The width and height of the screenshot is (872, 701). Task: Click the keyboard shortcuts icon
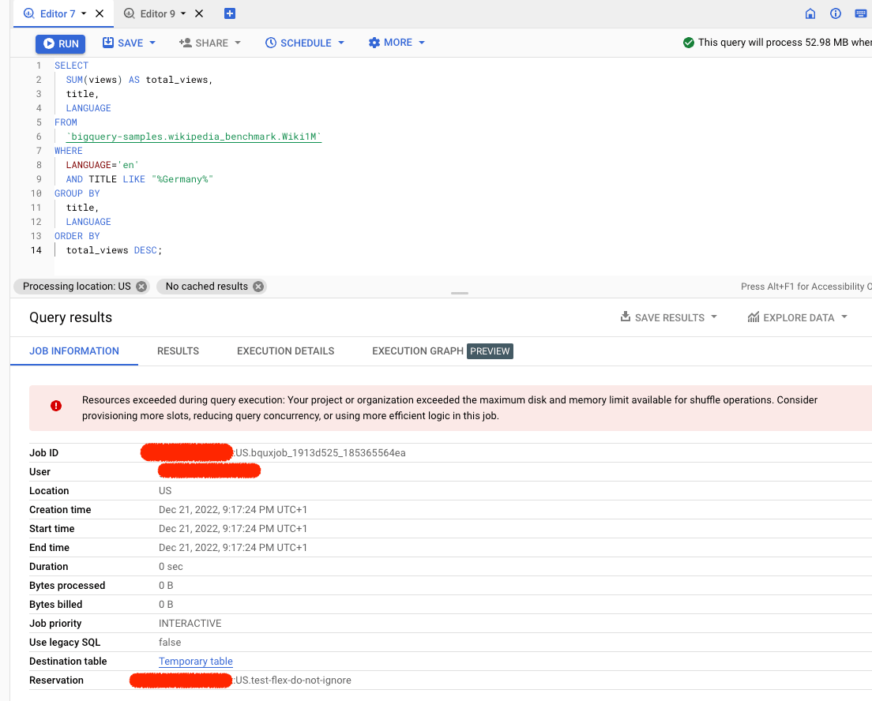[863, 13]
